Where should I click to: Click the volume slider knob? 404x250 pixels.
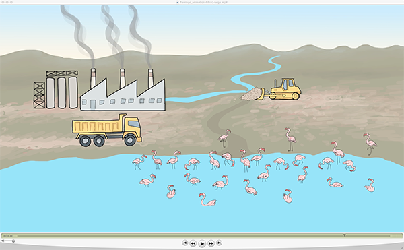point(13,241)
